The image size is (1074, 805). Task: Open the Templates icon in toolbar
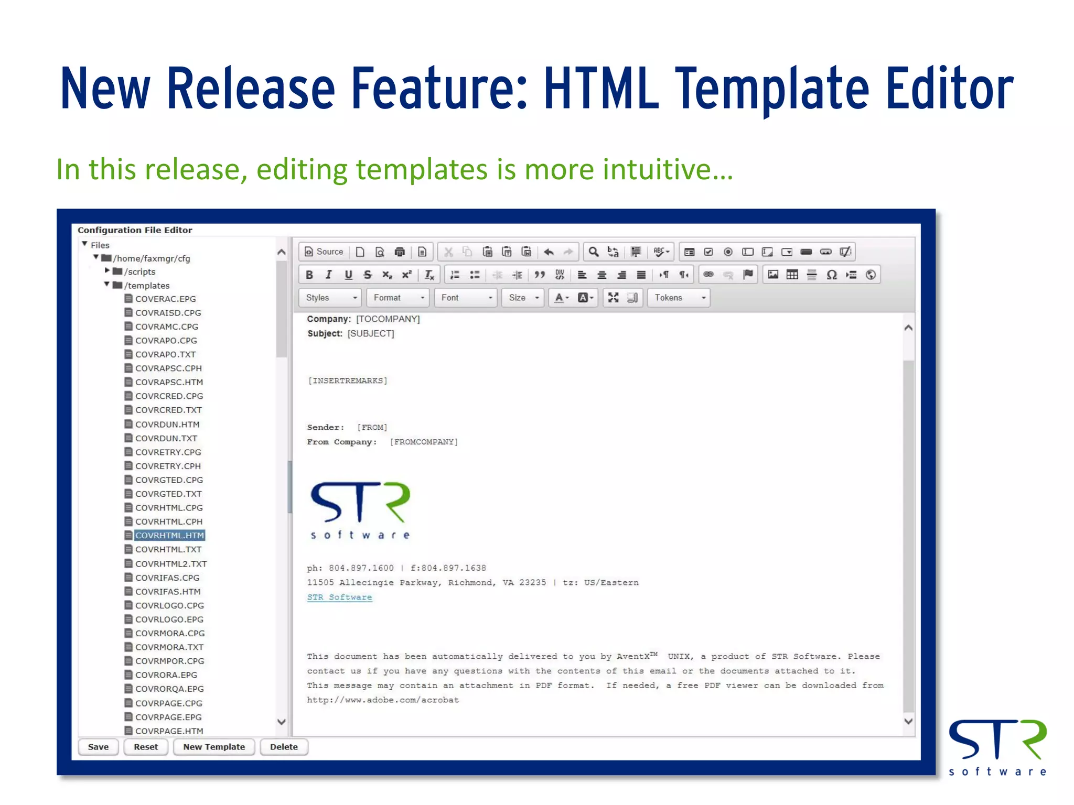pos(422,252)
